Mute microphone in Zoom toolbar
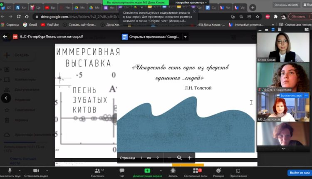This screenshot has height=179, width=312. coord(10,173)
